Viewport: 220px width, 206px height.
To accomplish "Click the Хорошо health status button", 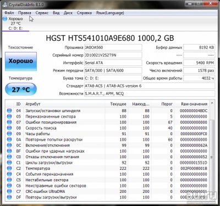I will [21, 61].
